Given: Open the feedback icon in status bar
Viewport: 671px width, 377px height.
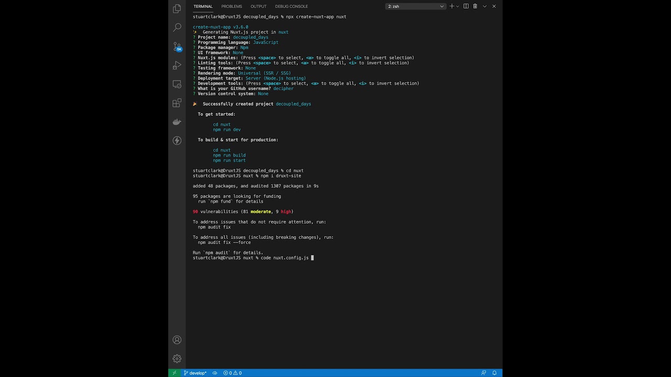Looking at the screenshot, I should pyautogui.click(x=483, y=373).
